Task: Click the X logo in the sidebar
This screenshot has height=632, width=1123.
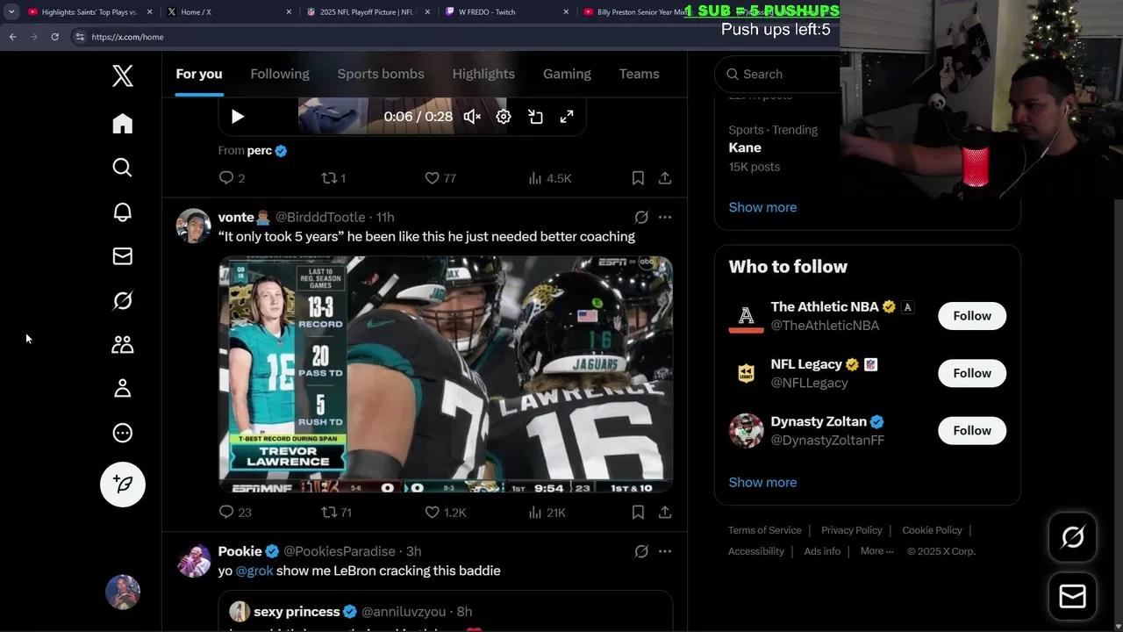Action: [123, 75]
